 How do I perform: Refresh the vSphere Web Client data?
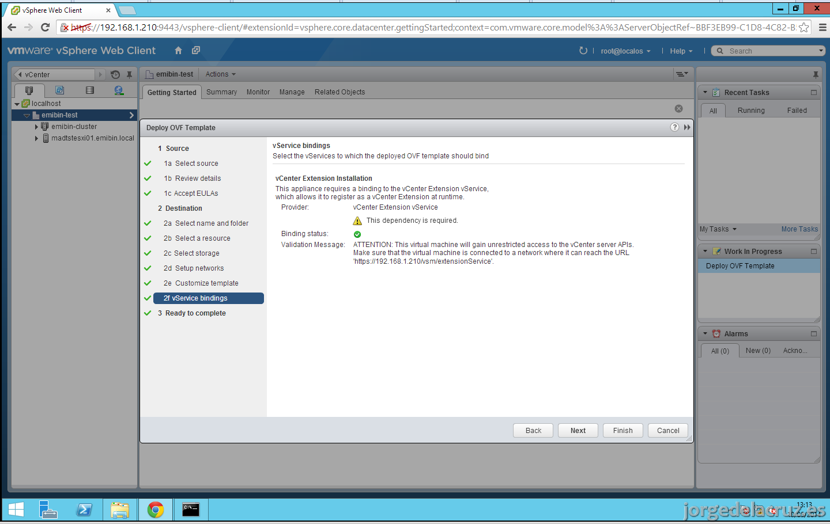point(583,51)
